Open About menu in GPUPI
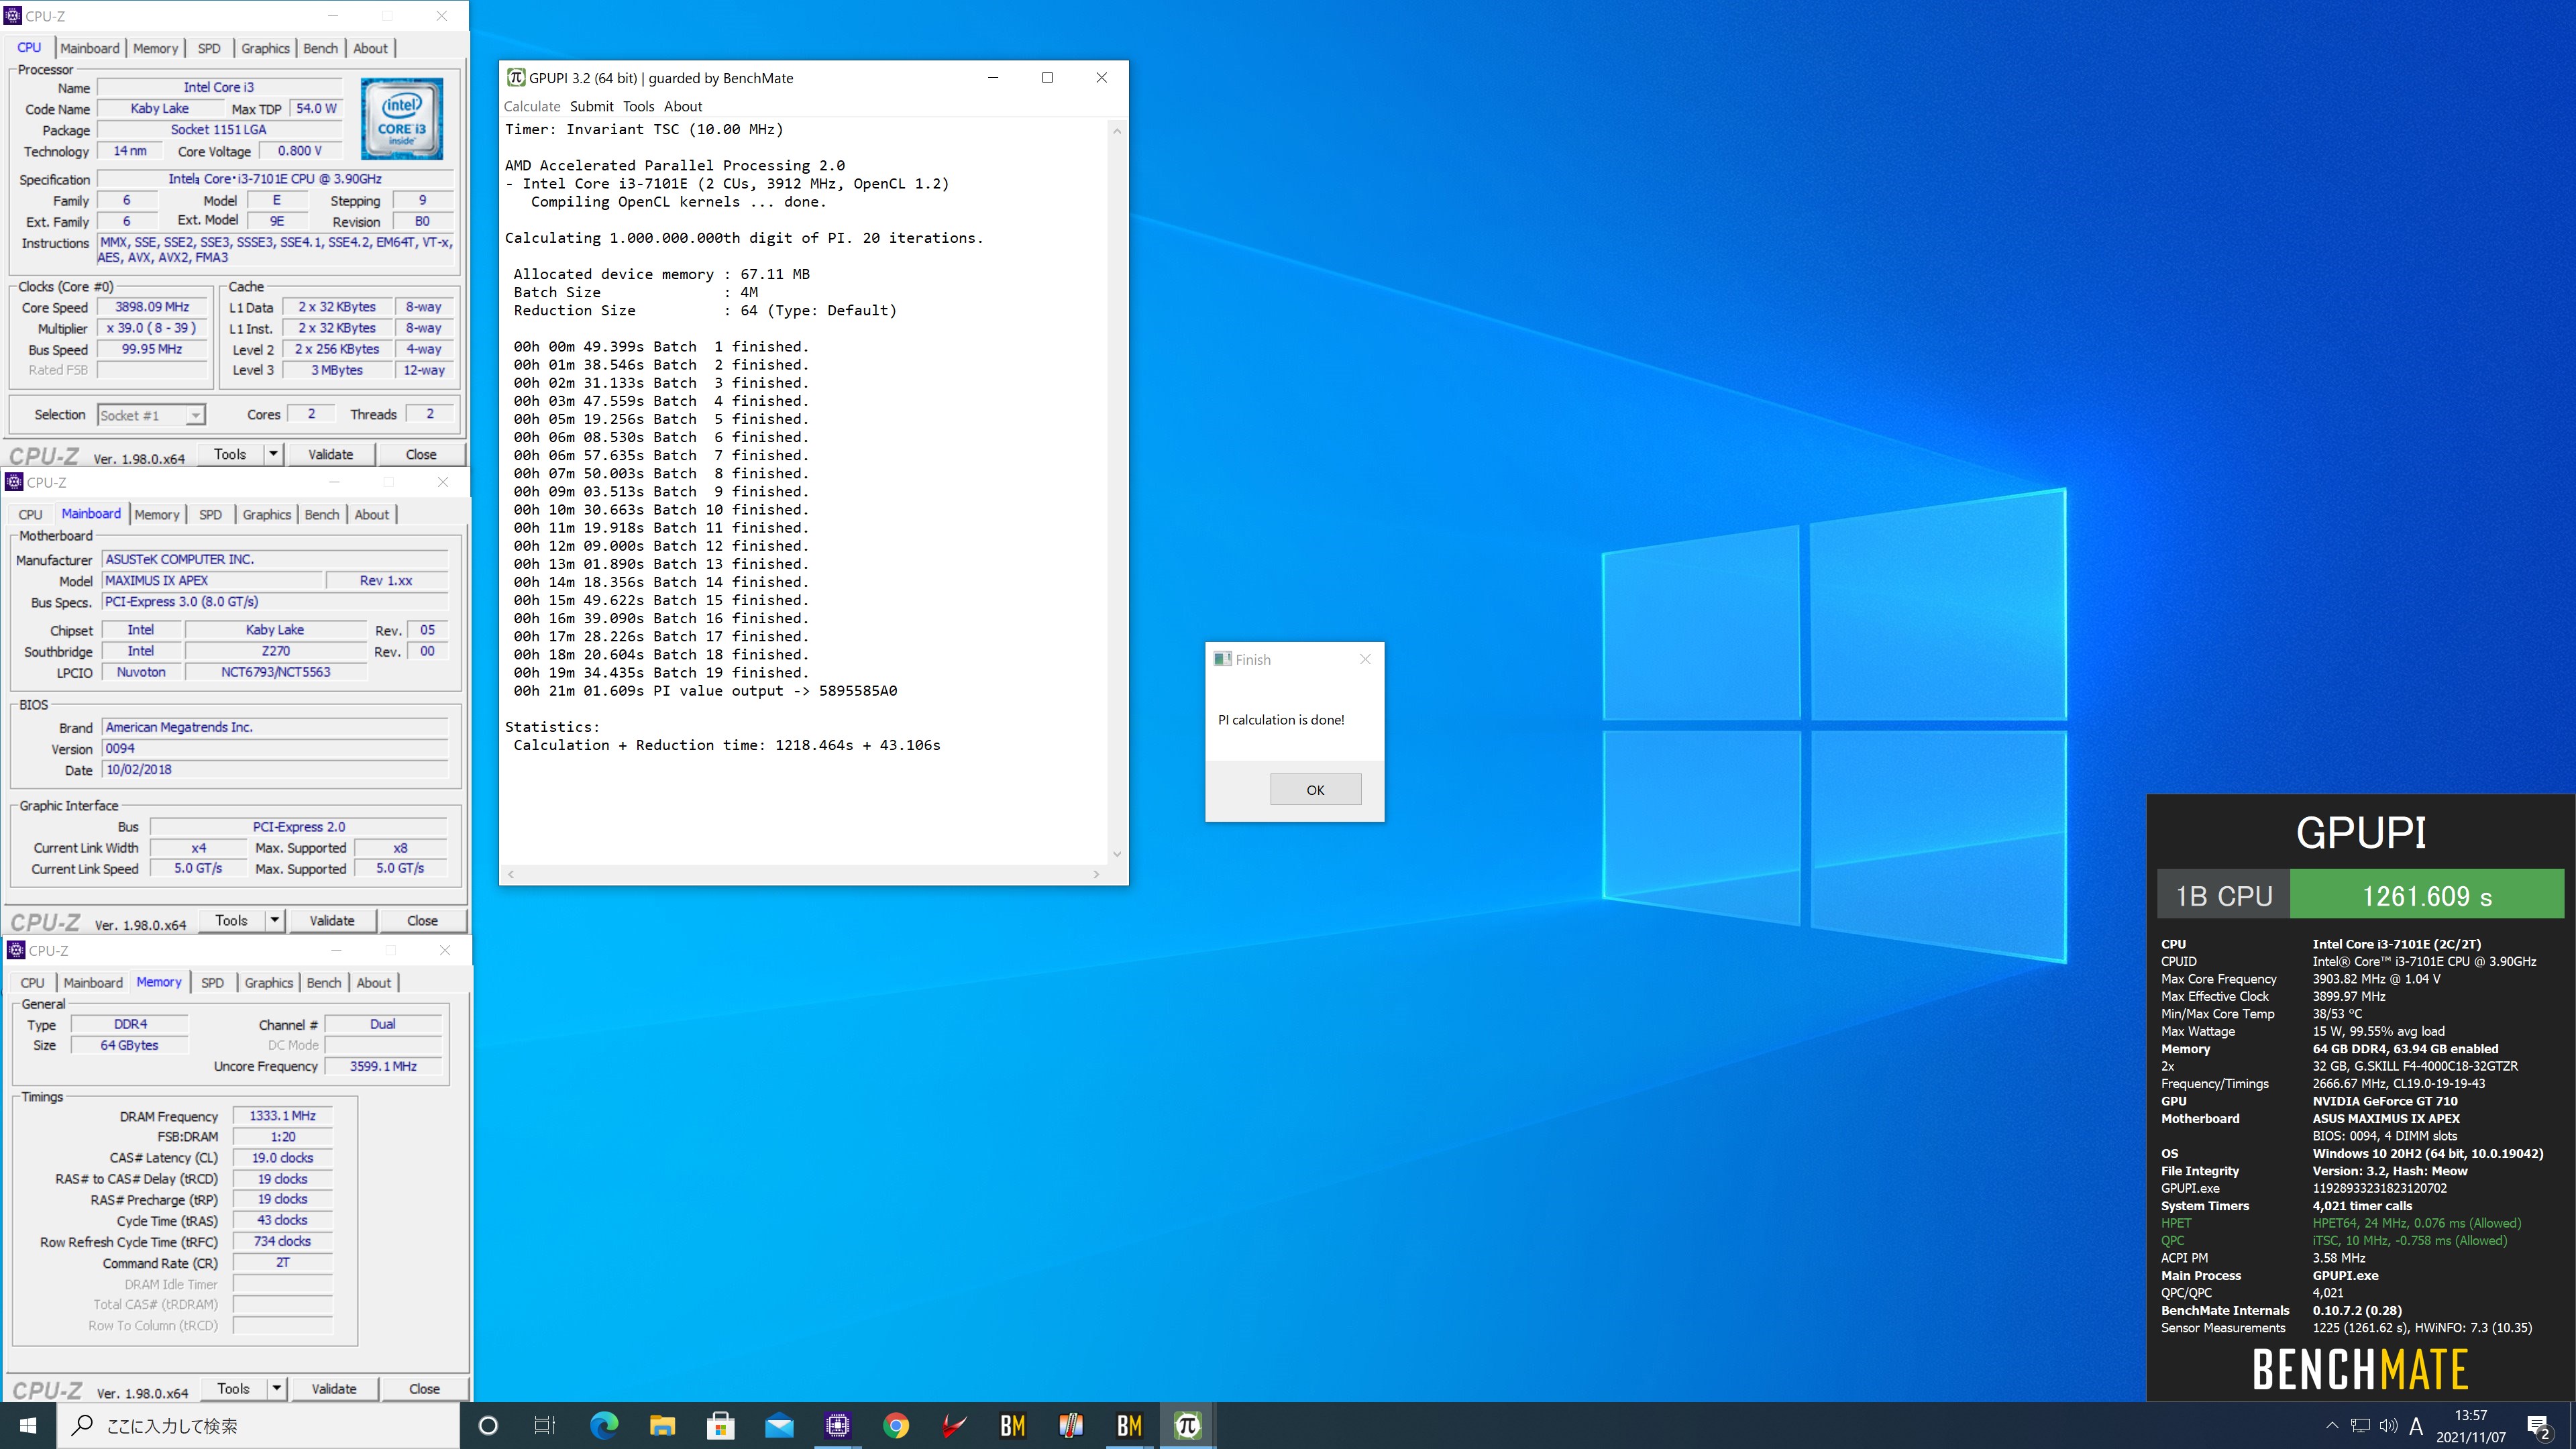Image resolution: width=2576 pixels, height=1449 pixels. point(683,106)
